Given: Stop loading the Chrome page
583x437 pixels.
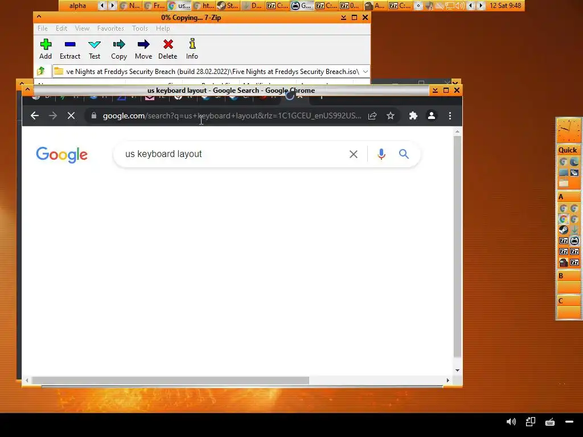Looking at the screenshot, I should click(x=71, y=116).
